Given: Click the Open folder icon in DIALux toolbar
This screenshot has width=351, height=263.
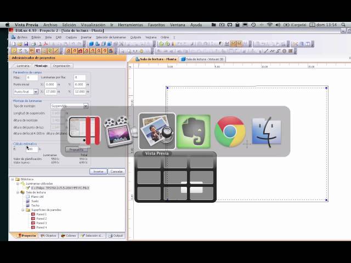Looking at the screenshot, I should coord(20,44).
